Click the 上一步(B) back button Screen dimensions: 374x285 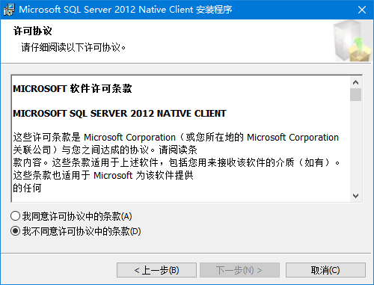[x=156, y=270]
